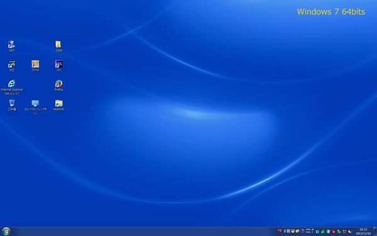The width and height of the screenshot is (377, 236).
Task: Select the yellow folder desktop icon
Action: point(58,46)
